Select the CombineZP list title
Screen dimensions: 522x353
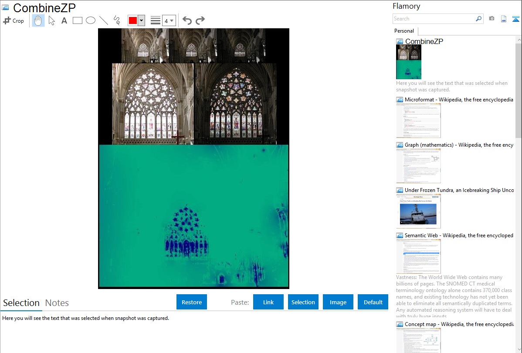[x=424, y=41]
